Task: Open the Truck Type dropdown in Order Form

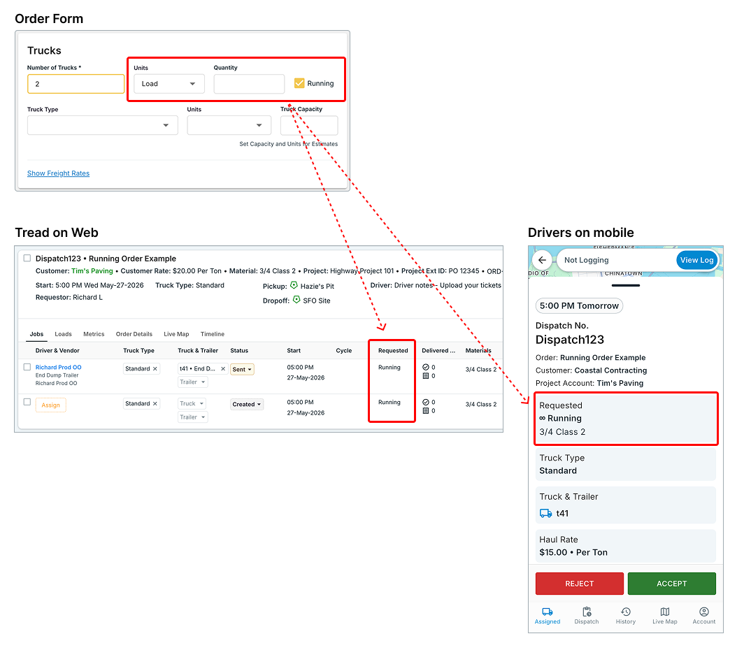Action: click(x=103, y=126)
